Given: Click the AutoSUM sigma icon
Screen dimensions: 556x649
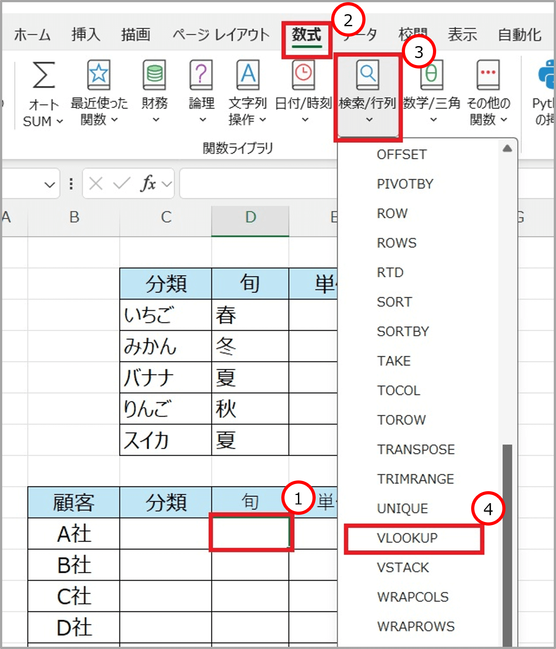Looking at the screenshot, I should (44, 75).
